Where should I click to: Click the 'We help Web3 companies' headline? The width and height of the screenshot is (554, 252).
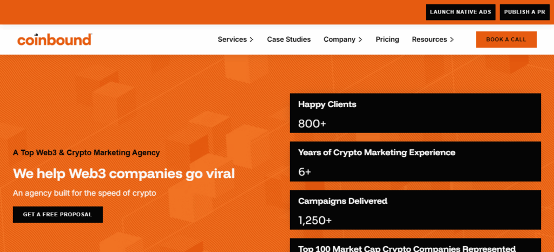coord(124,174)
